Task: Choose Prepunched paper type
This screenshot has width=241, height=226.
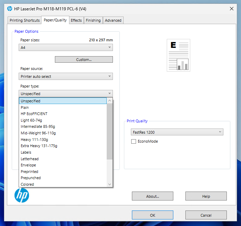Action: pos(63,178)
